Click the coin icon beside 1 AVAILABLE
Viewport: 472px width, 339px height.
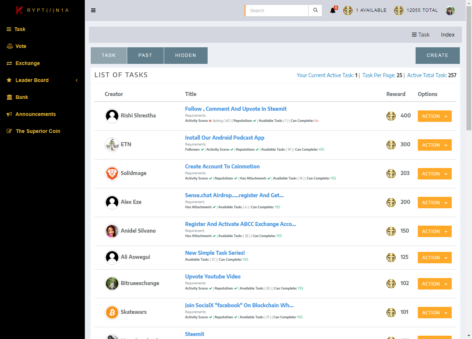pyautogui.click(x=348, y=10)
